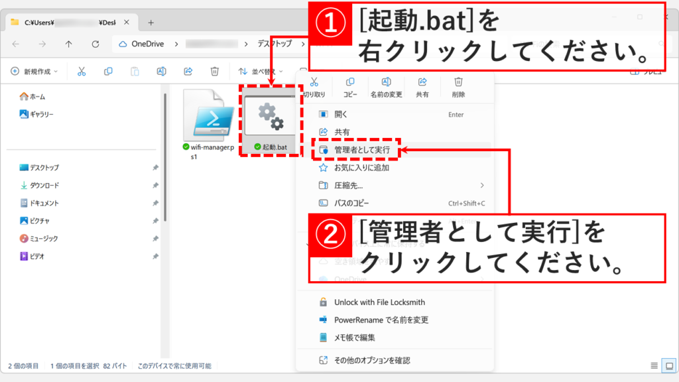This screenshot has height=382, width=679.
Task: Click the Copy icon in the toolbar
Action: pos(108,71)
